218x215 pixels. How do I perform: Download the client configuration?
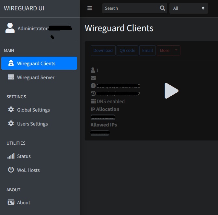pos(103,50)
